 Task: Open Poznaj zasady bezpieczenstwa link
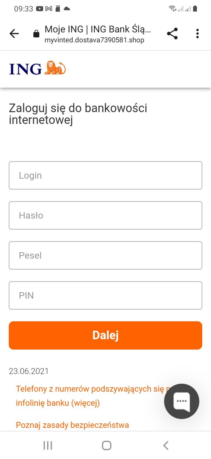pyautogui.click(x=72, y=425)
